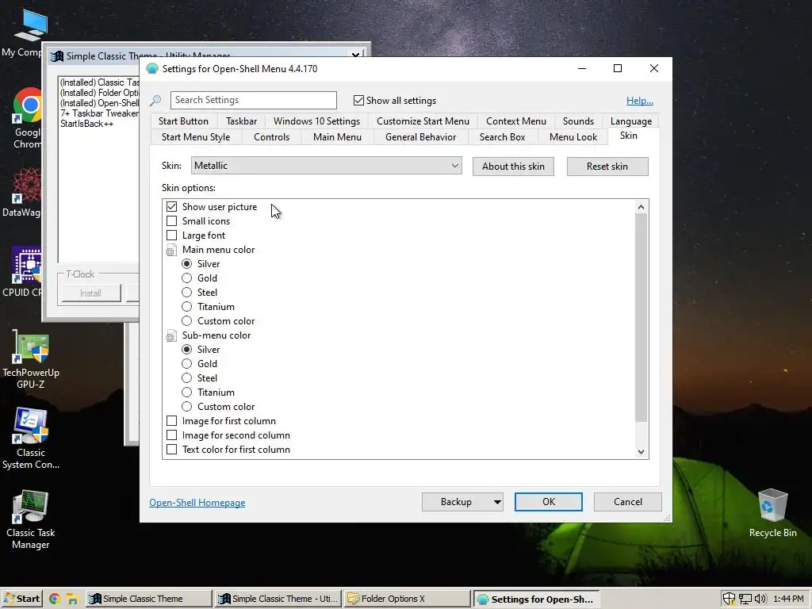
Task: Launch the CPUID CPU-Z desktop shortcut
Action: pos(25,272)
